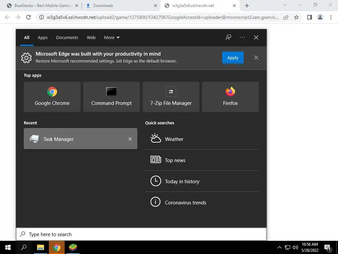Close the Downloads browser tab
The image size is (338, 254).
pos(155,6)
